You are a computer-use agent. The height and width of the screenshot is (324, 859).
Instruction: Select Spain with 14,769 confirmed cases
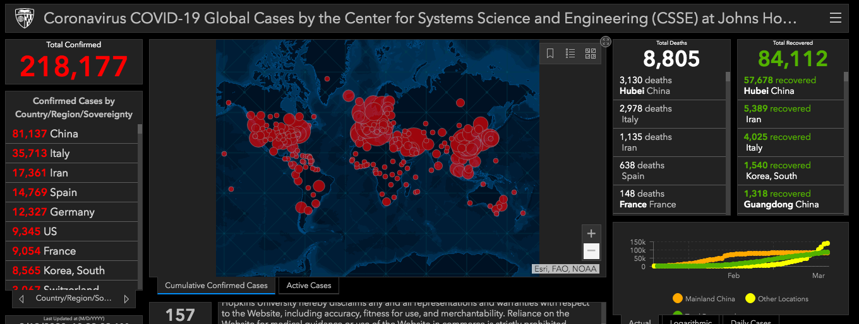pos(71,192)
